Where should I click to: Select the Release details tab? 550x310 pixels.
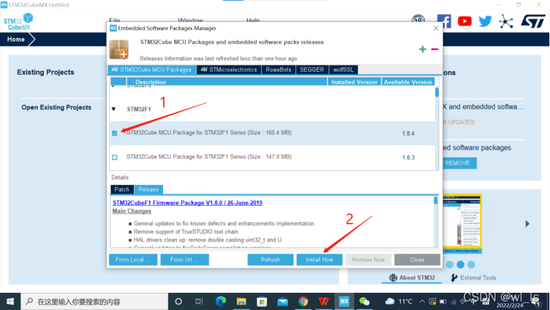click(148, 189)
